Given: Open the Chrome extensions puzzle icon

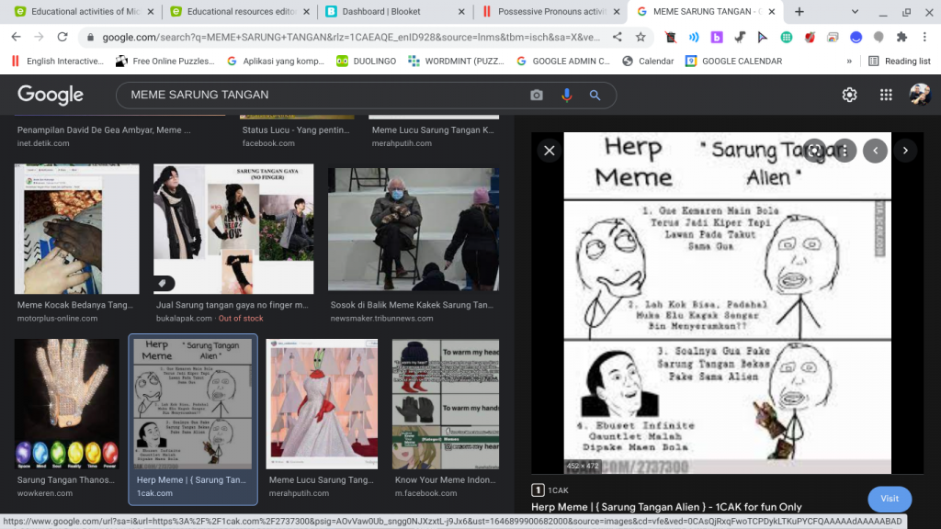Looking at the screenshot, I should [x=901, y=38].
